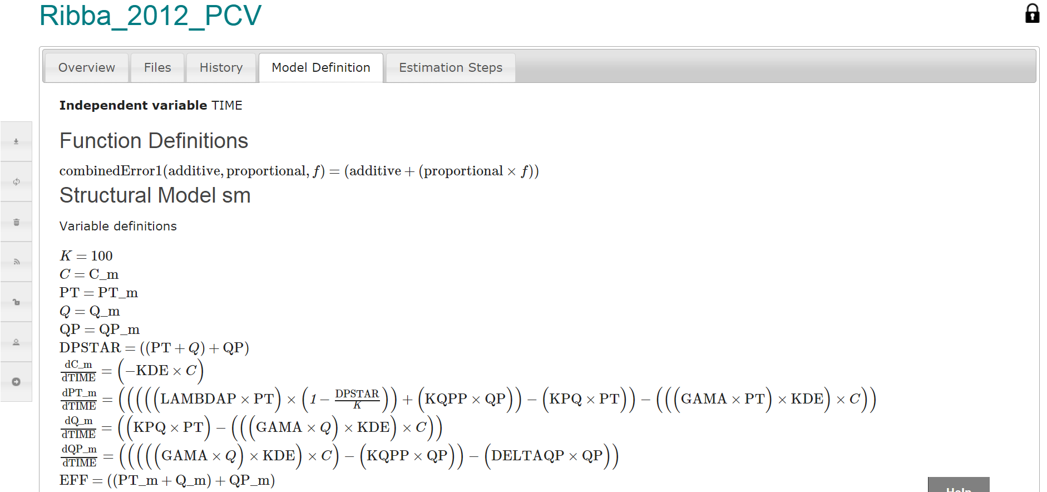This screenshot has height=492, width=1047.
Task: Click the Variable definitions label
Action: (x=118, y=226)
